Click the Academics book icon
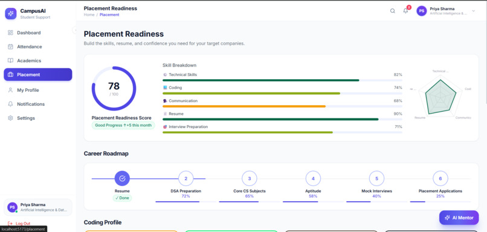 pyautogui.click(x=10, y=60)
